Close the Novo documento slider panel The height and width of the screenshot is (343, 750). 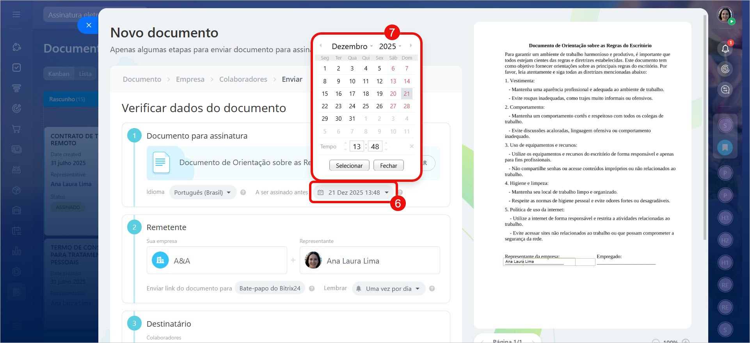(89, 25)
